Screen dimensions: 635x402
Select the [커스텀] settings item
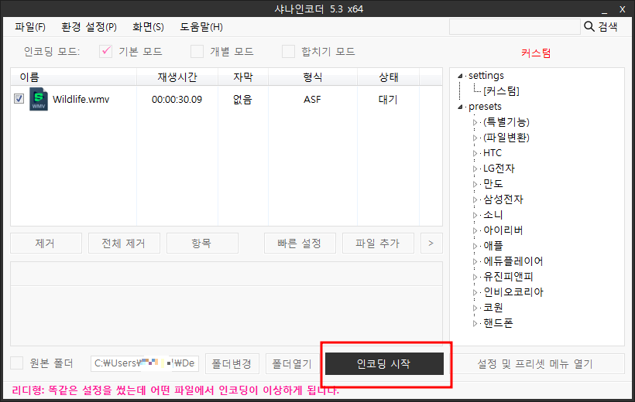click(x=501, y=91)
